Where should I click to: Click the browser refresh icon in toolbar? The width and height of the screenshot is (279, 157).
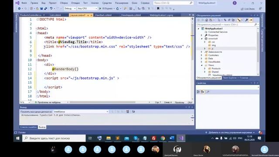coord(117,9)
